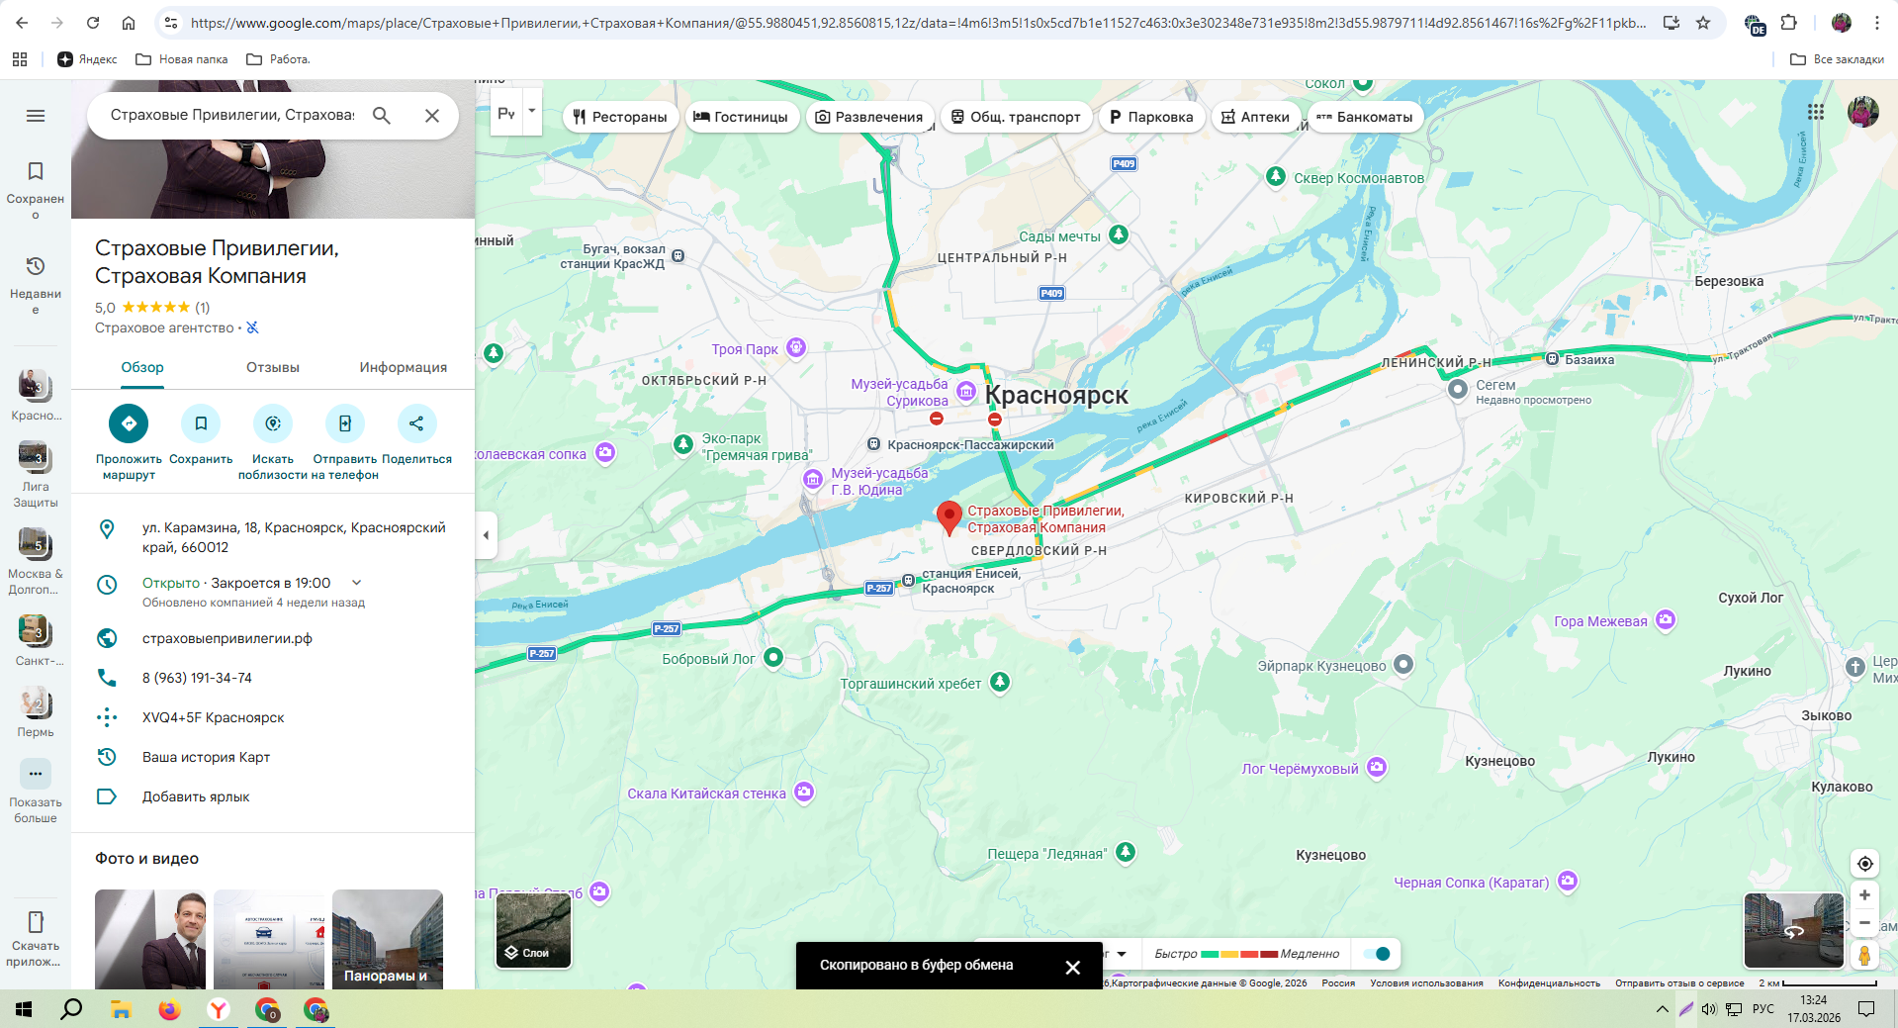Send place to phone icon
Screen dimensions: 1898x1028
coord(345,423)
